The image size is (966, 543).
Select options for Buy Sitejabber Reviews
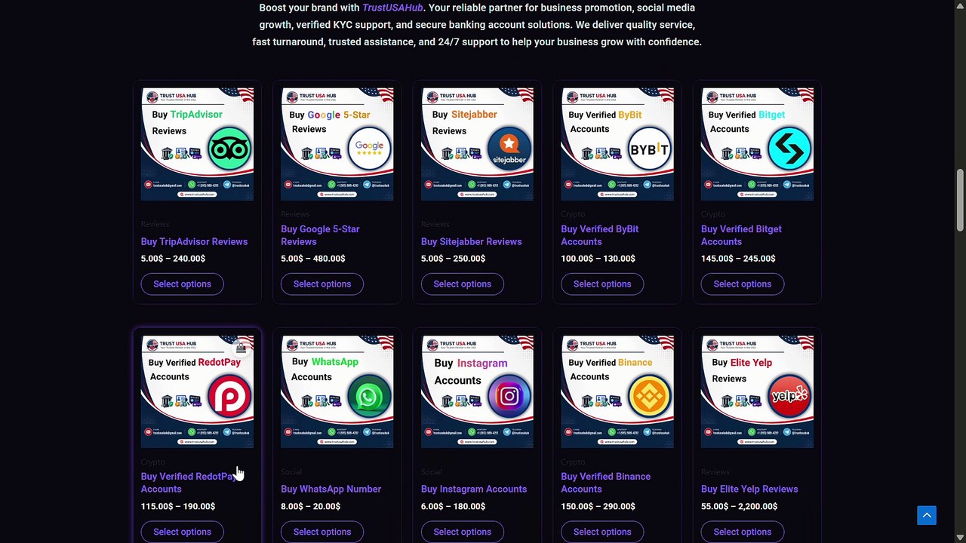point(462,284)
